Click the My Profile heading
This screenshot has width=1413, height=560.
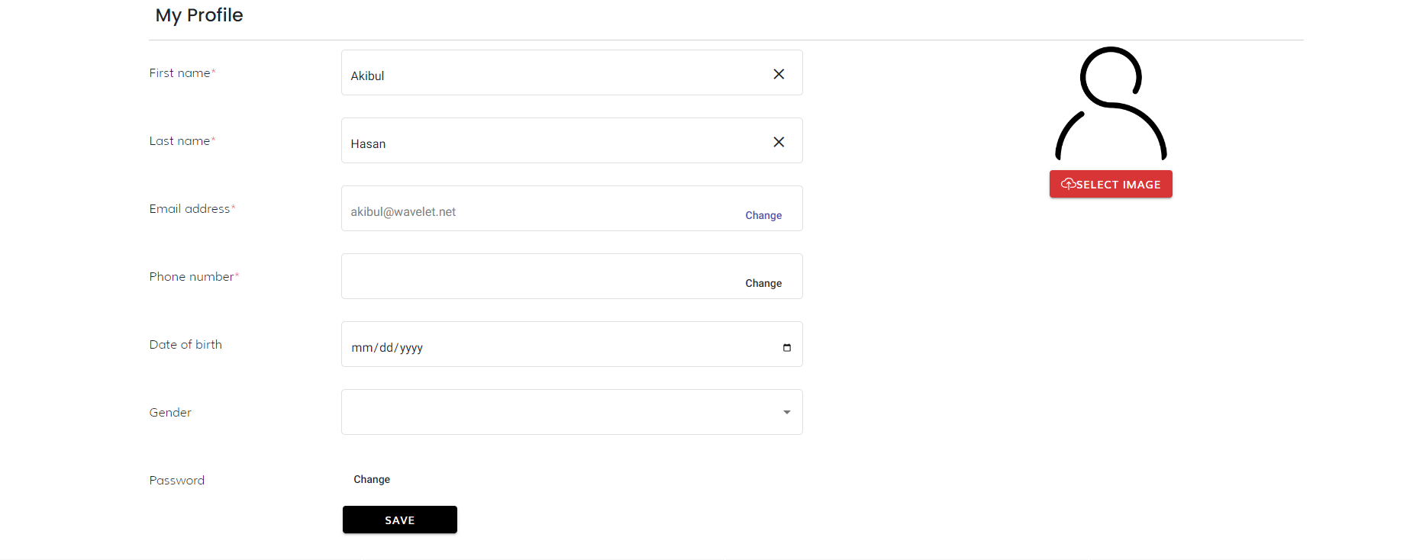[199, 15]
